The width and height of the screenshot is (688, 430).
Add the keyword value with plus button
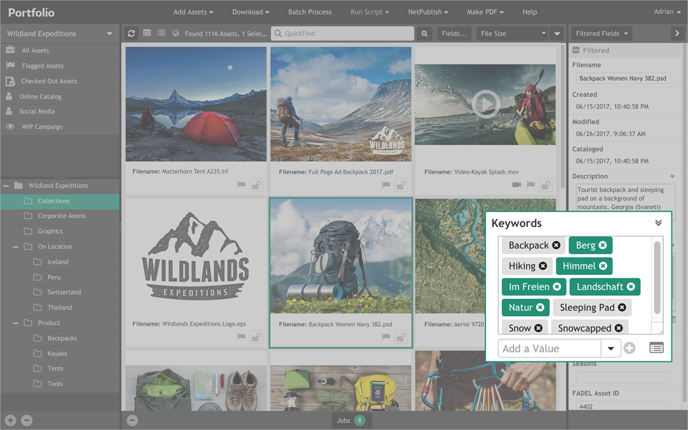pos(630,348)
